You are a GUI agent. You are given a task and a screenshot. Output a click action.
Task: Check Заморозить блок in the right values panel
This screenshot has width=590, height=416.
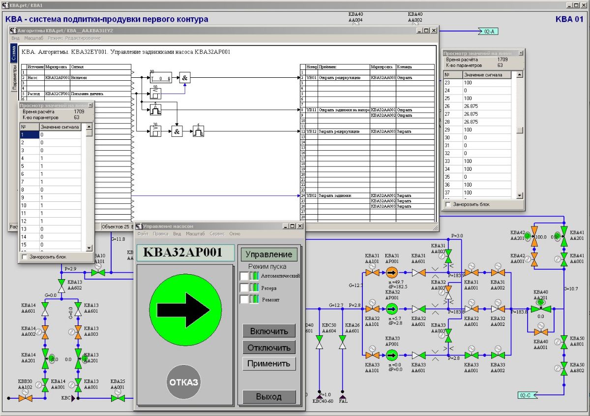click(x=448, y=204)
